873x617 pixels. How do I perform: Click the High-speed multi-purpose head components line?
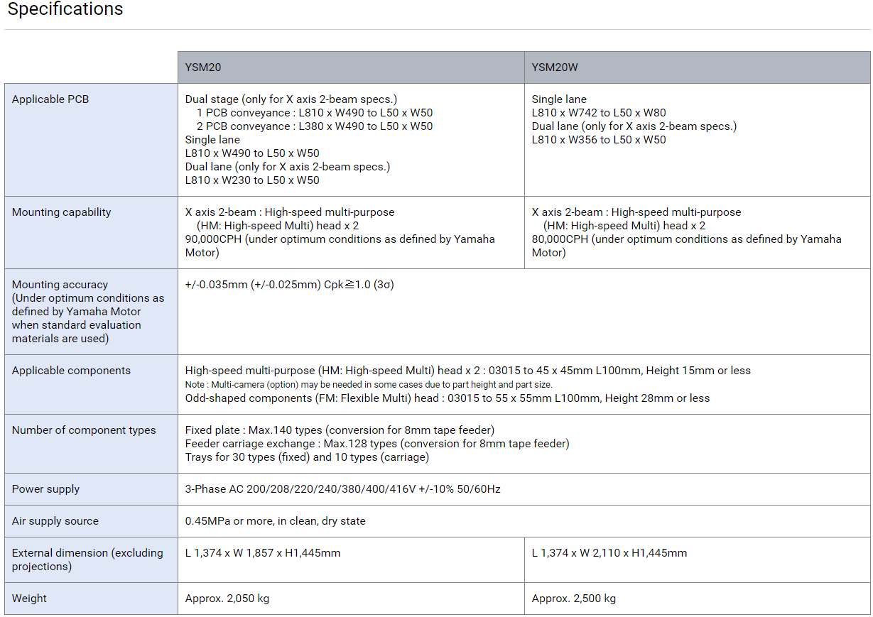(x=468, y=371)
